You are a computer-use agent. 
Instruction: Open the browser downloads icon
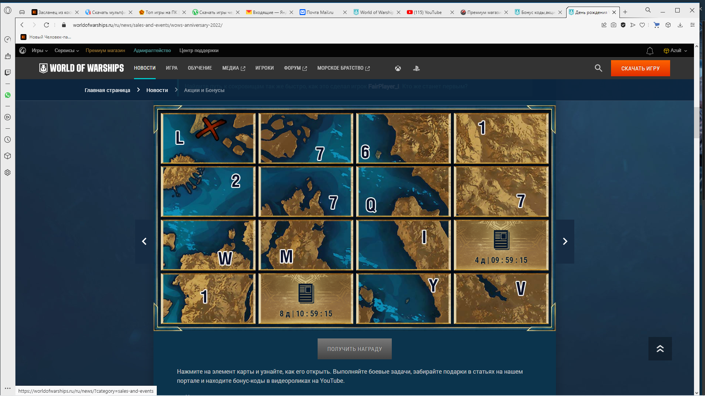680,25
